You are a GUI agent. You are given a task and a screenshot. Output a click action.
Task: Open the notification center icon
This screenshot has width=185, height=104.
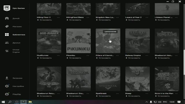point(179,102)
